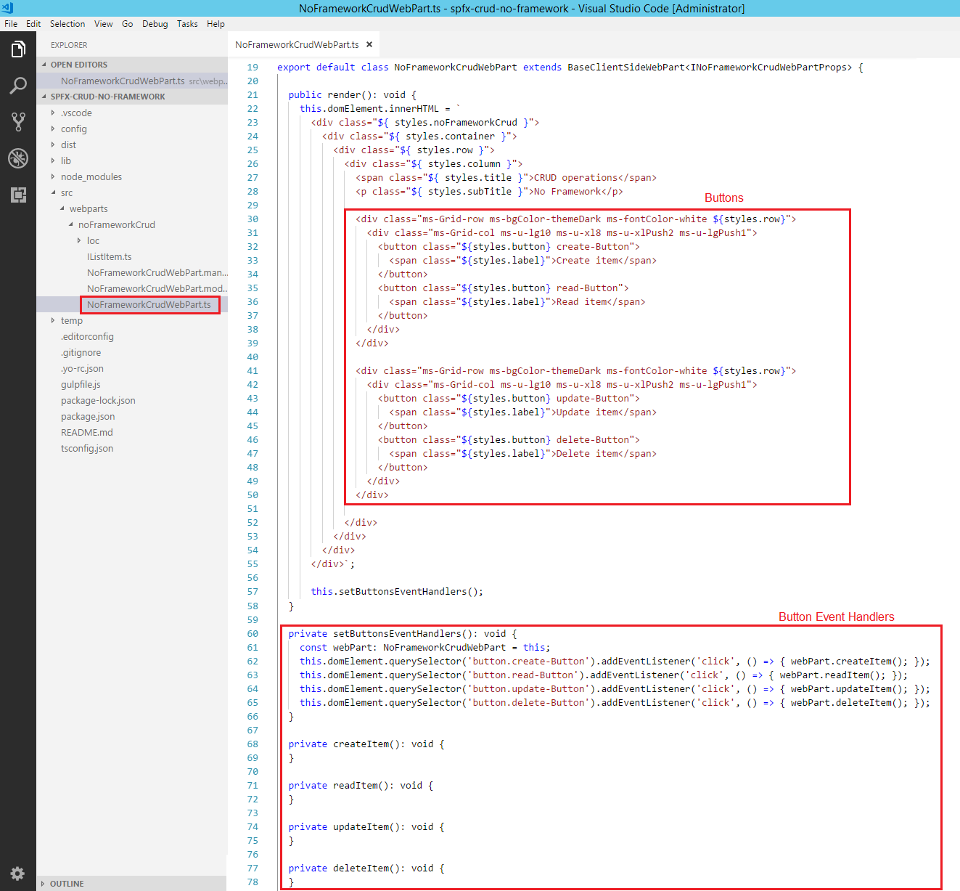Image resolution: width=960 pixels, height=891 pixels.
Task: Open the Extensions view icon
Action: point(18,195)
